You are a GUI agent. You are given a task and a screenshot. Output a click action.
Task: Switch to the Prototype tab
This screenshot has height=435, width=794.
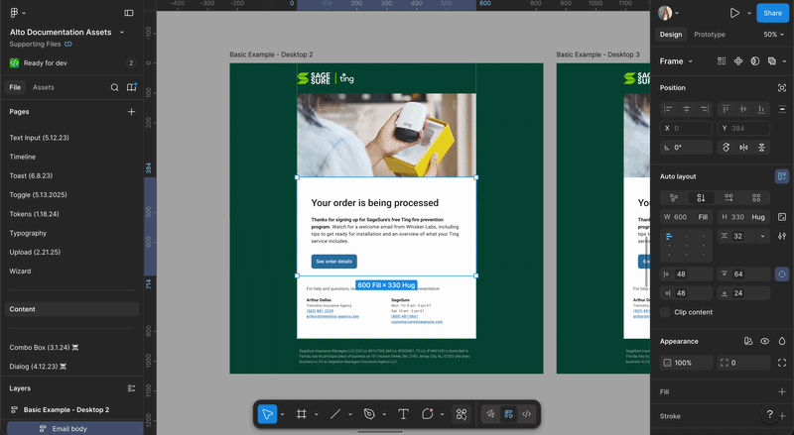pos(710,35)
